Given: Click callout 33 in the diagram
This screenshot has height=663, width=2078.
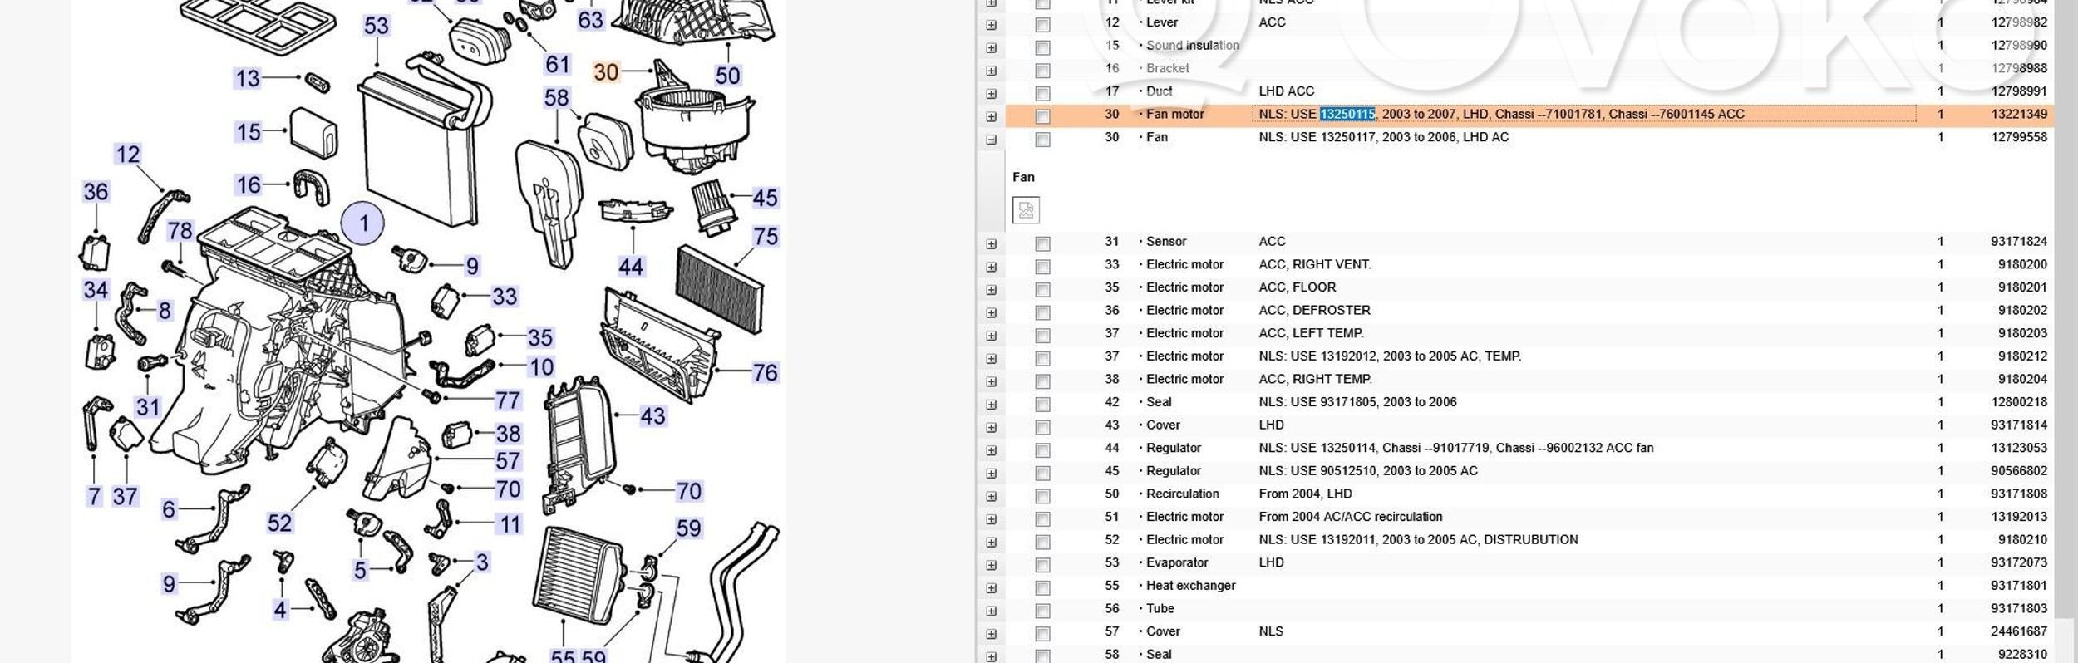Looking at the screenshot, I should tap(504, 297).
